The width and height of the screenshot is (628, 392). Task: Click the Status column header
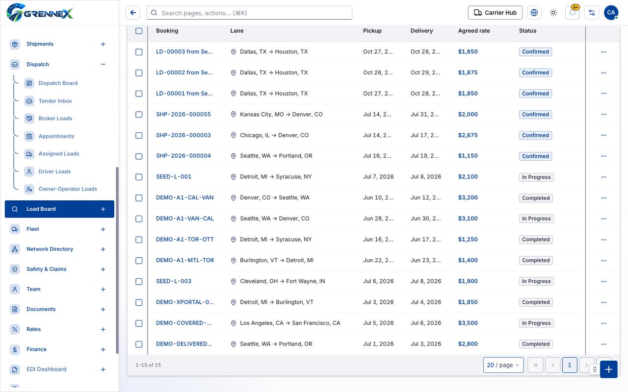point(527,31)
